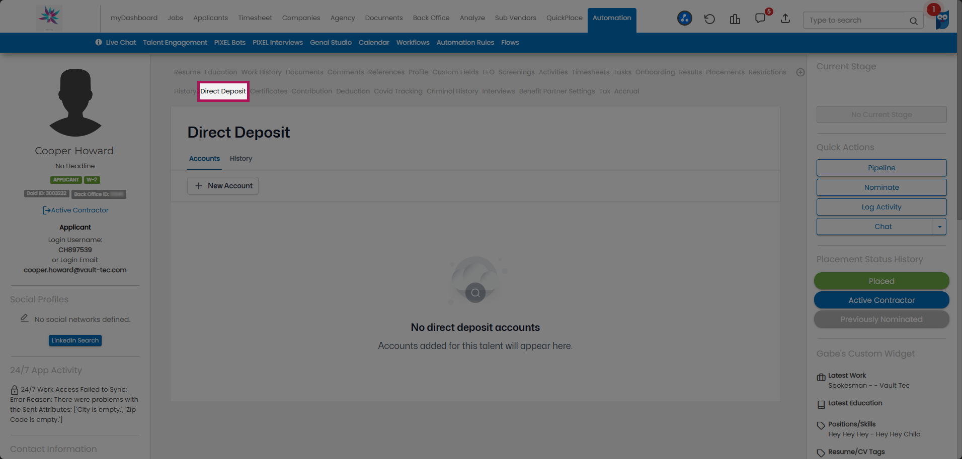Click the search magnifier icon

913,21
